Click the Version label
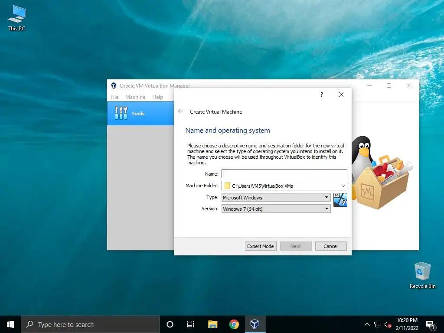This screenshot has height=333, width=444. pyautogui.click(x=210, y=209)
